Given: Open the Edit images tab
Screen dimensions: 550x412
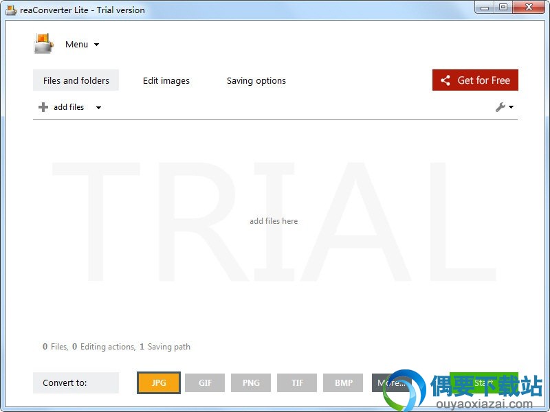Looking at the screenshot, I should coord(166,80).
